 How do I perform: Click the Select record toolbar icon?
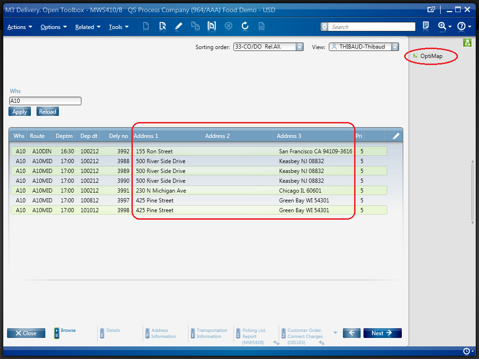162,26
